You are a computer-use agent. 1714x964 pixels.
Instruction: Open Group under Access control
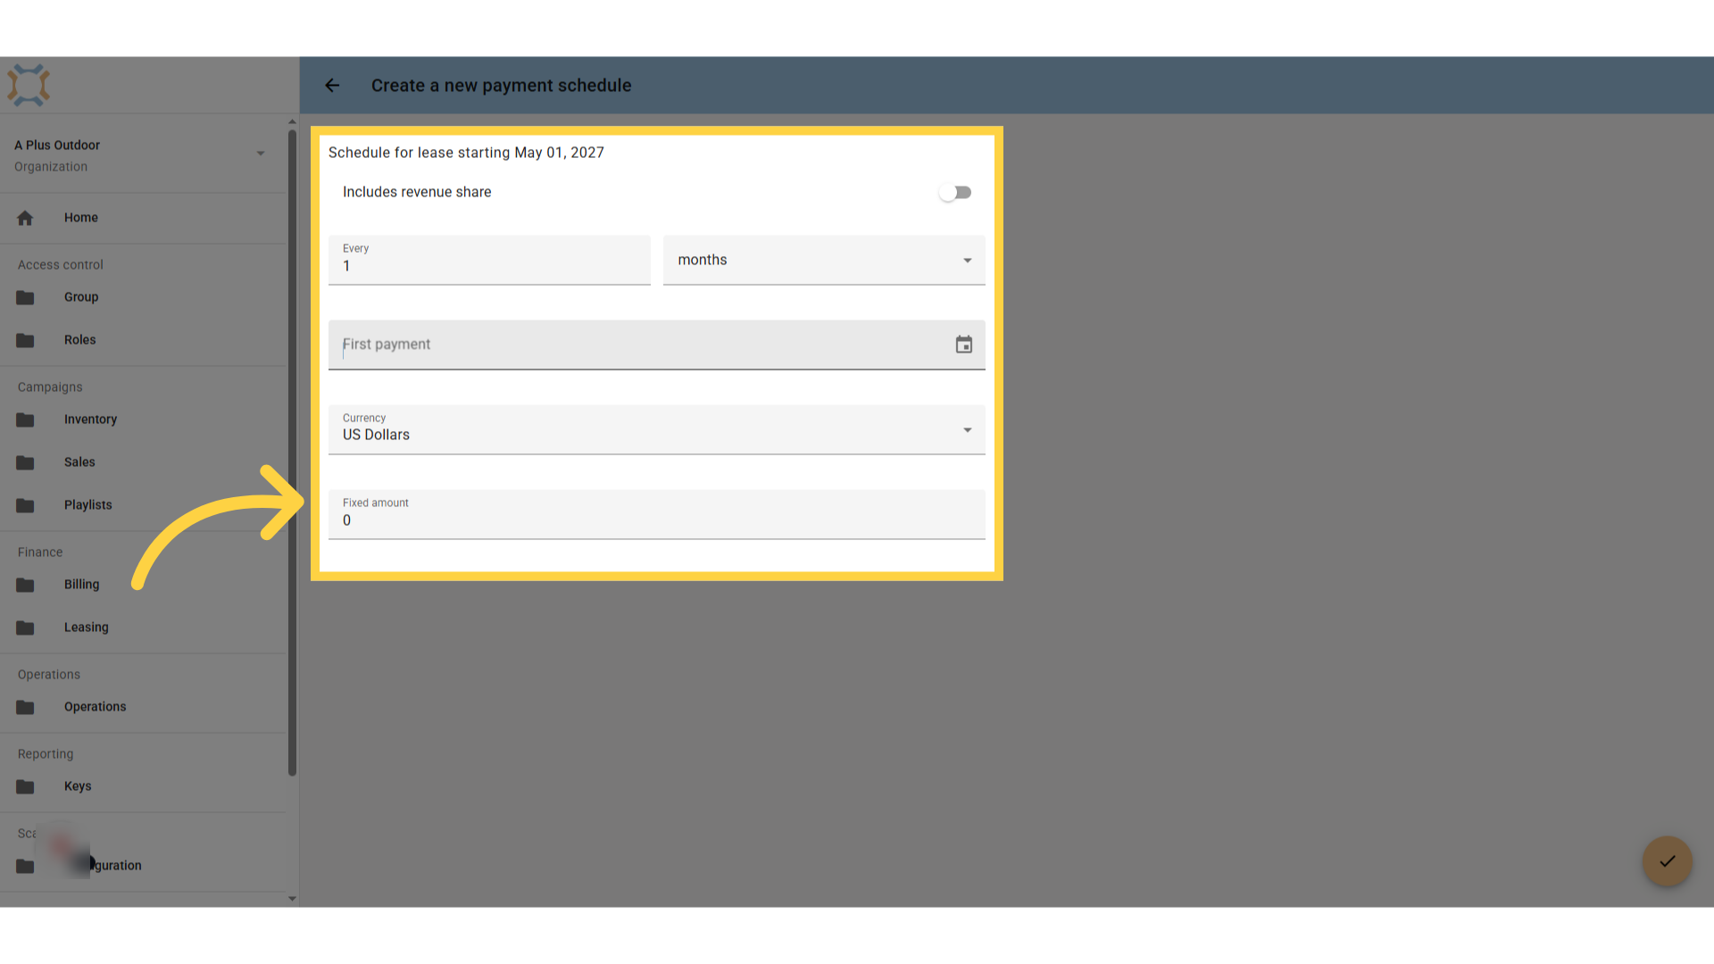coord(143,297)
